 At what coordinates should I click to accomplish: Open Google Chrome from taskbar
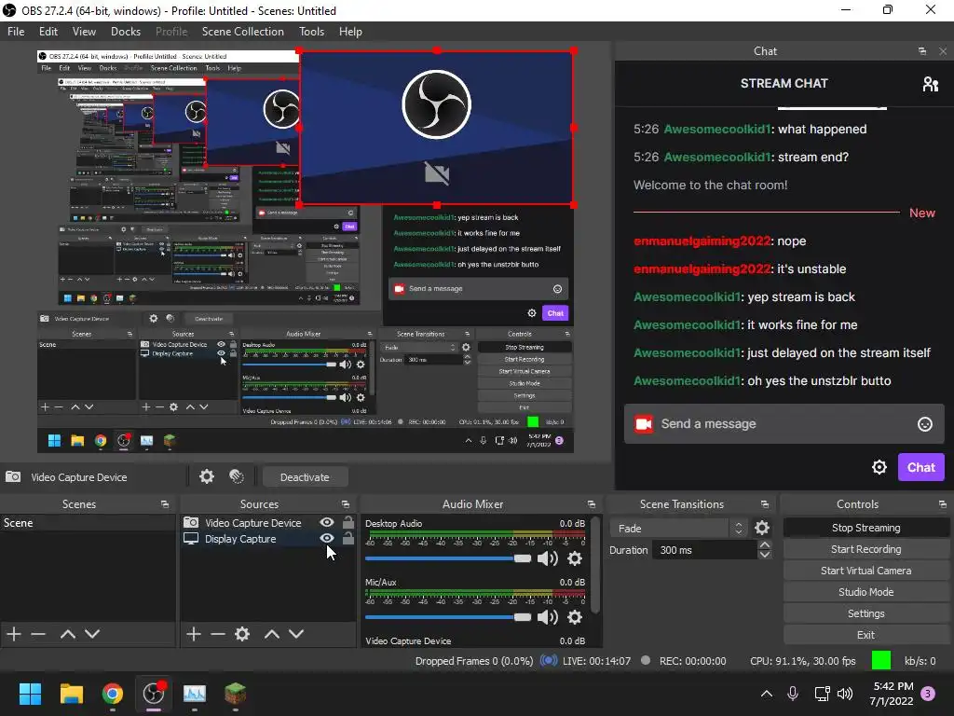point(113,694)
